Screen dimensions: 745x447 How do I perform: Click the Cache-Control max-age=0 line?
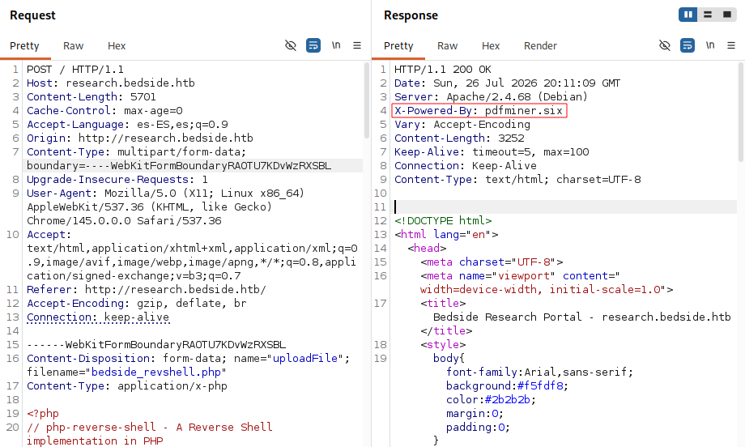click(104, 111)
